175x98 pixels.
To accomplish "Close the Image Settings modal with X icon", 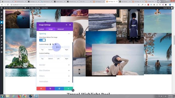I will coord(66,25).
